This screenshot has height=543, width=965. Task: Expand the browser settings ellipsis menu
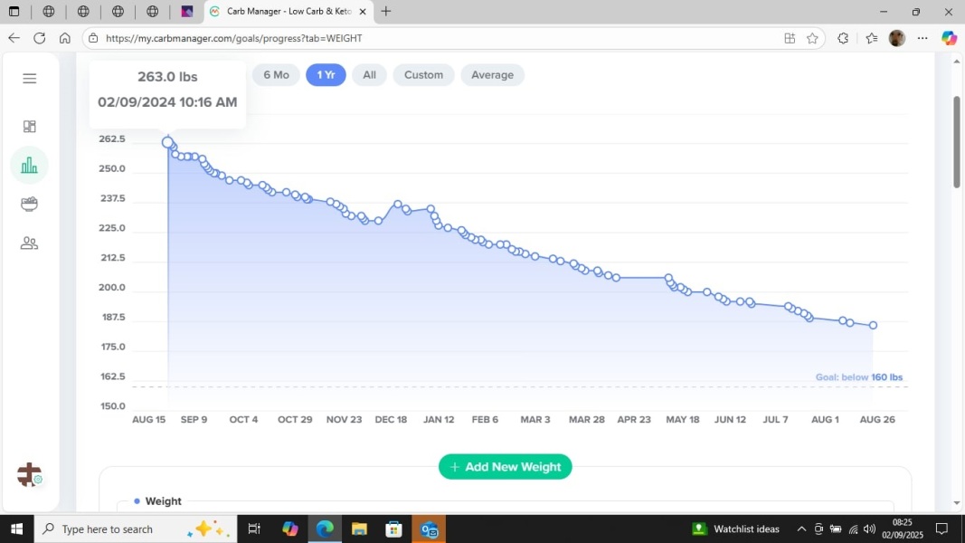tap(923, 38)
